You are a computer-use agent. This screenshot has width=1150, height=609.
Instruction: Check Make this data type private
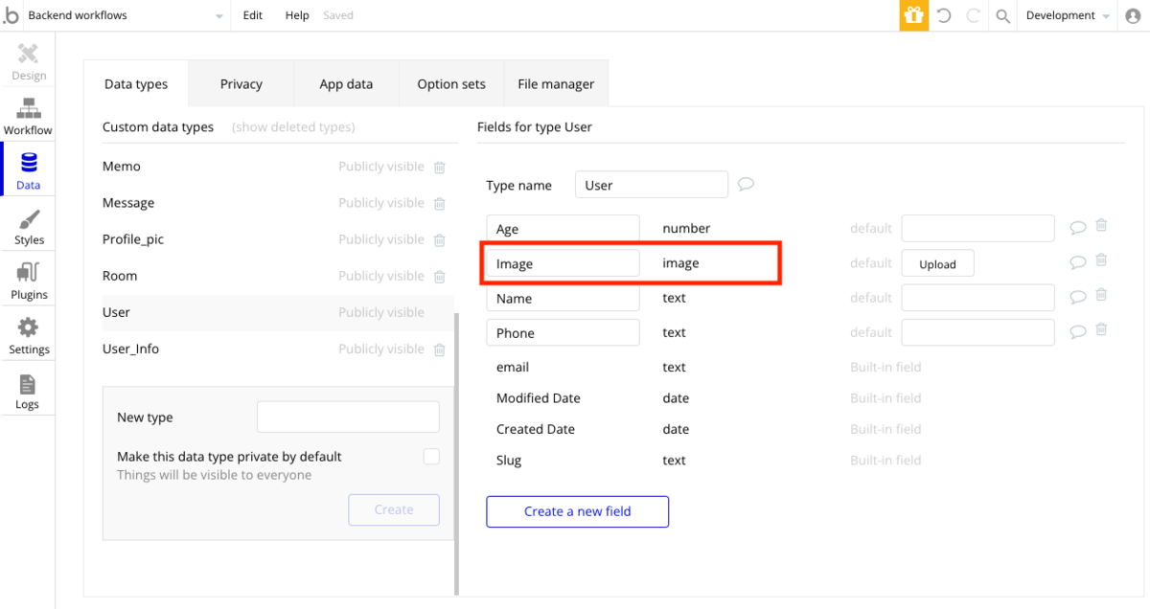[431, 457]
